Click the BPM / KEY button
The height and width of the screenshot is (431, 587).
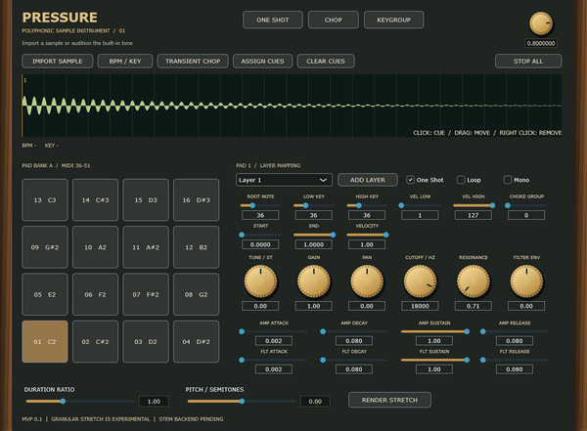125,61
